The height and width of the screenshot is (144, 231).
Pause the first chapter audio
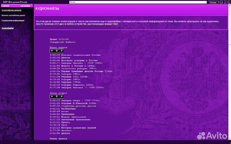pos(57,51)
